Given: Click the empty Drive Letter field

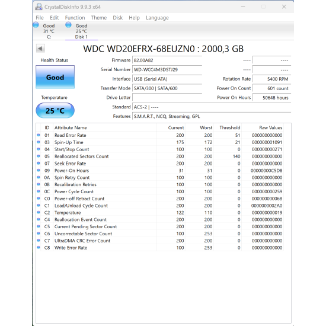Looking at the screenshot, I should [x=167, y=98].
